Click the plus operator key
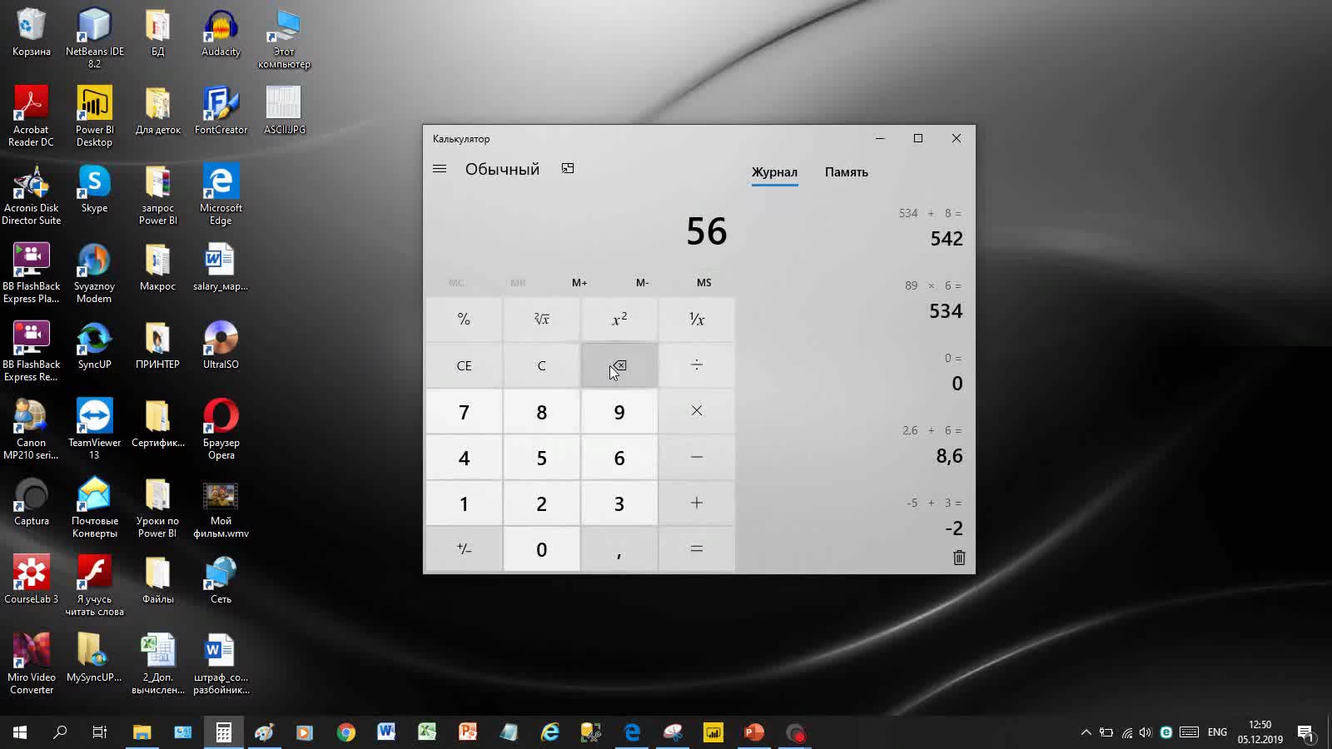This screenshot has height=749, width=1332. click(x=697, y=503)
